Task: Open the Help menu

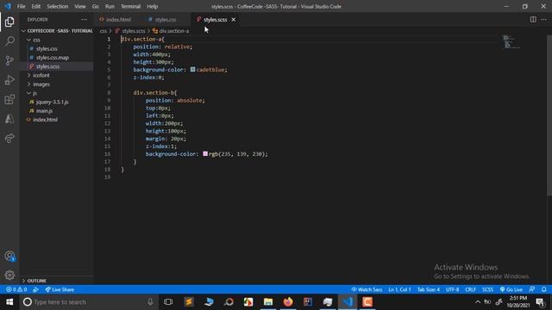Action: coord(153,6)
